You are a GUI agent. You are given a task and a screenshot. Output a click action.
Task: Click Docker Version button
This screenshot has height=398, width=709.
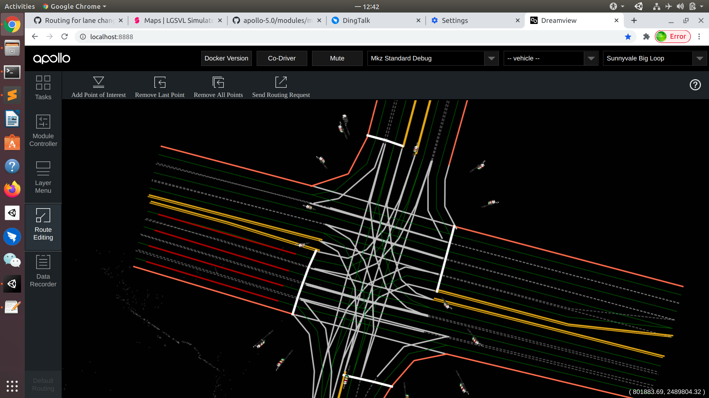(226, 58)
